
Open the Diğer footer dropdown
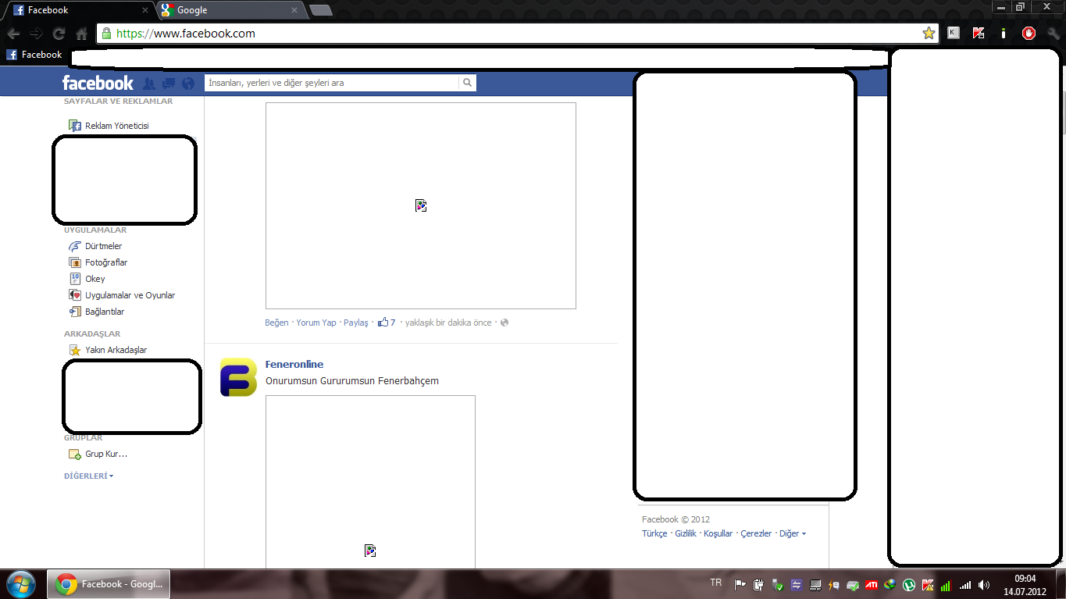pos(793,533)
